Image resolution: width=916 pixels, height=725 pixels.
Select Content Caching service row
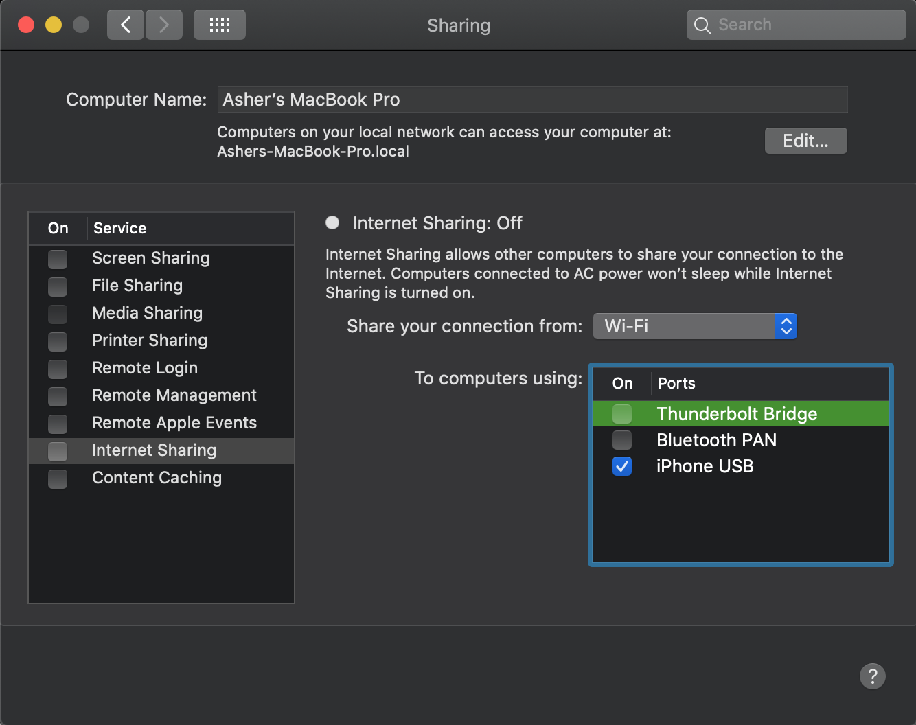161,479
